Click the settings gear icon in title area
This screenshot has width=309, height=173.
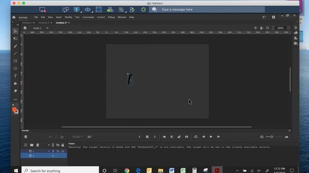273,17
